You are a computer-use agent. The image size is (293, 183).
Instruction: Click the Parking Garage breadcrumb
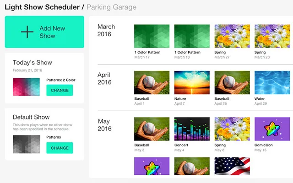coord(111,7)
